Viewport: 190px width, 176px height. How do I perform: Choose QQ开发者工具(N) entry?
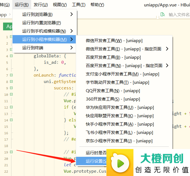124,91
